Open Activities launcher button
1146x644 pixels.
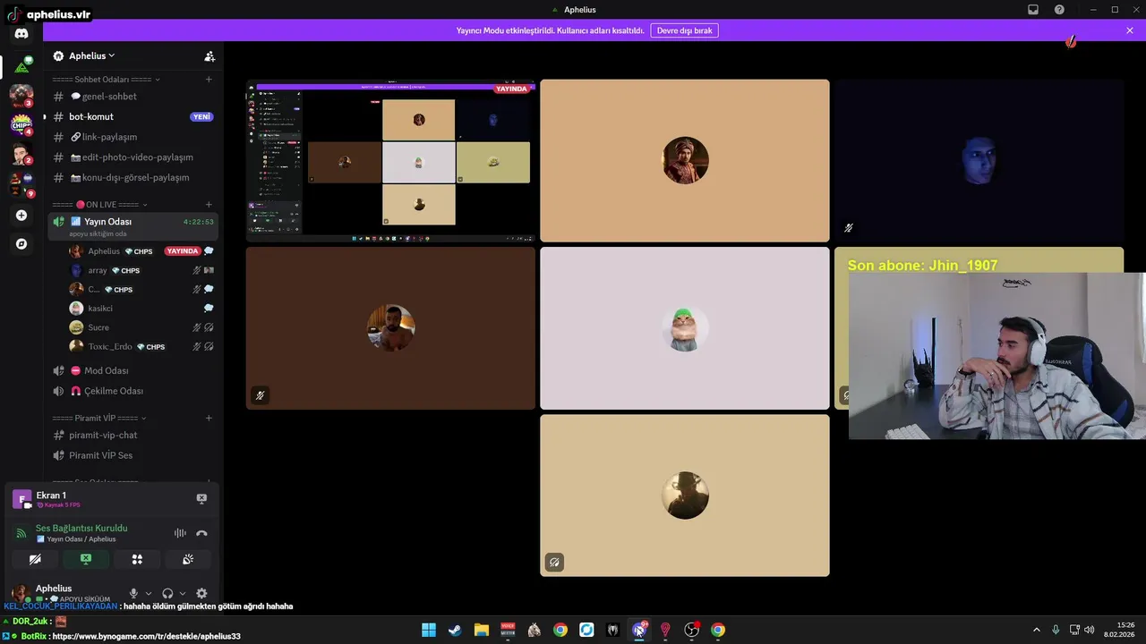click(137, 559)
